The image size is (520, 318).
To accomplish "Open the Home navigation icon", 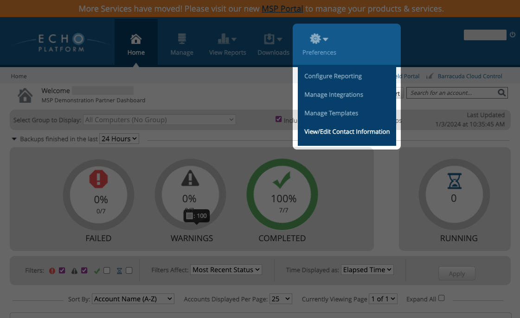I will (136, 39).
